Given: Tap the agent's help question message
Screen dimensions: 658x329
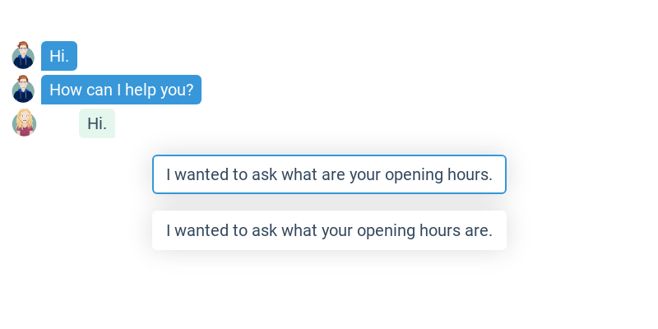Looking at the screenshot, I should coord(121,90).
